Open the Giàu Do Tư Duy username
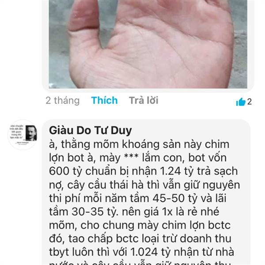This screenshot has width=265, height=265. [x=91, y=130]
